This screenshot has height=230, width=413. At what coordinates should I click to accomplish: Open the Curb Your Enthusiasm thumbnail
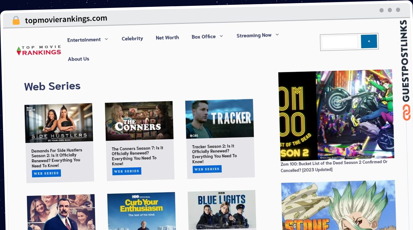tap(141, 211)
